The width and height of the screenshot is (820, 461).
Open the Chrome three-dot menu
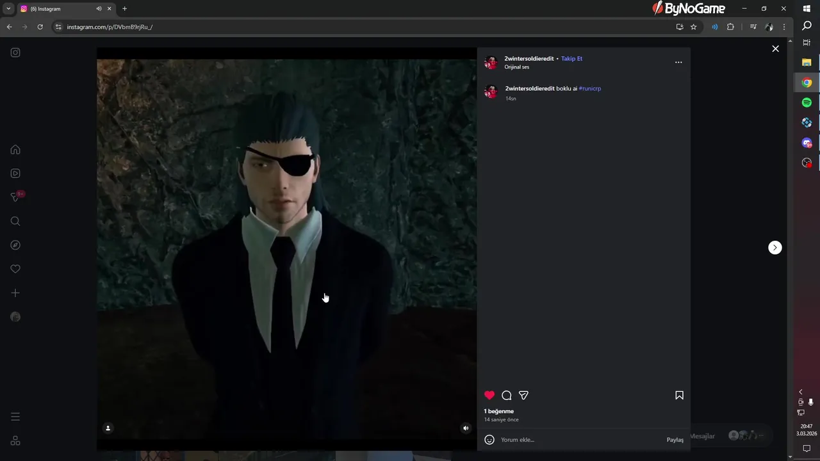[784, 27]
